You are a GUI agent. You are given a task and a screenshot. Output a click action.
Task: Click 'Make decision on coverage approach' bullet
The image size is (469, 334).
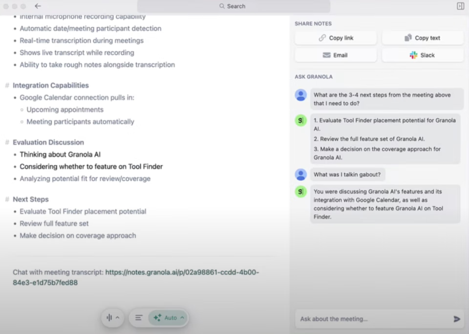(78, 236)
